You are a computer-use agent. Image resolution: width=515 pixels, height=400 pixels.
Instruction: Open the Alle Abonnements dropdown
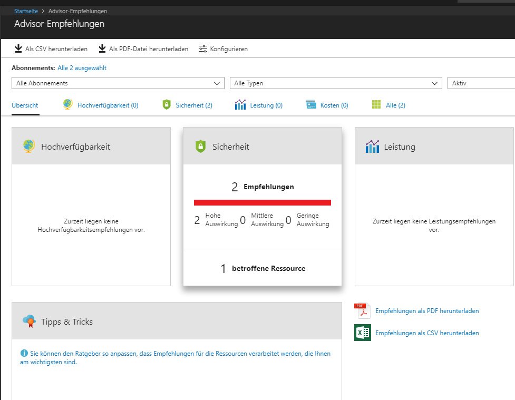pyautogui.click(x=118, y=83)
